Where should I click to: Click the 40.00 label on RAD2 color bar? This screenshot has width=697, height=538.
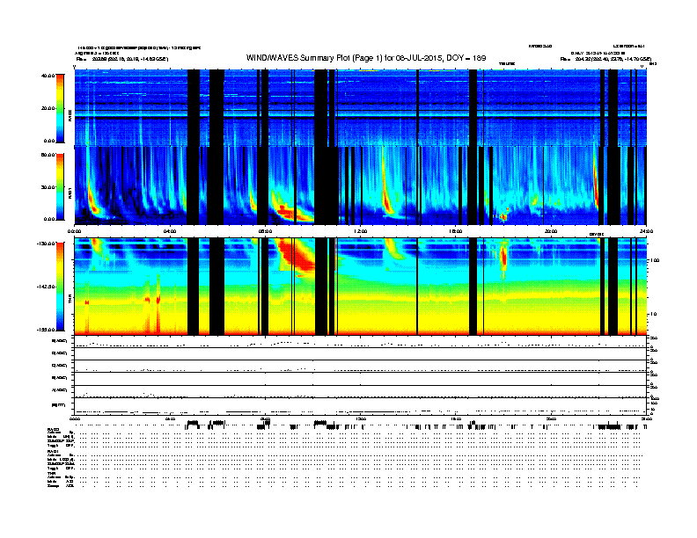click(48, 76)
